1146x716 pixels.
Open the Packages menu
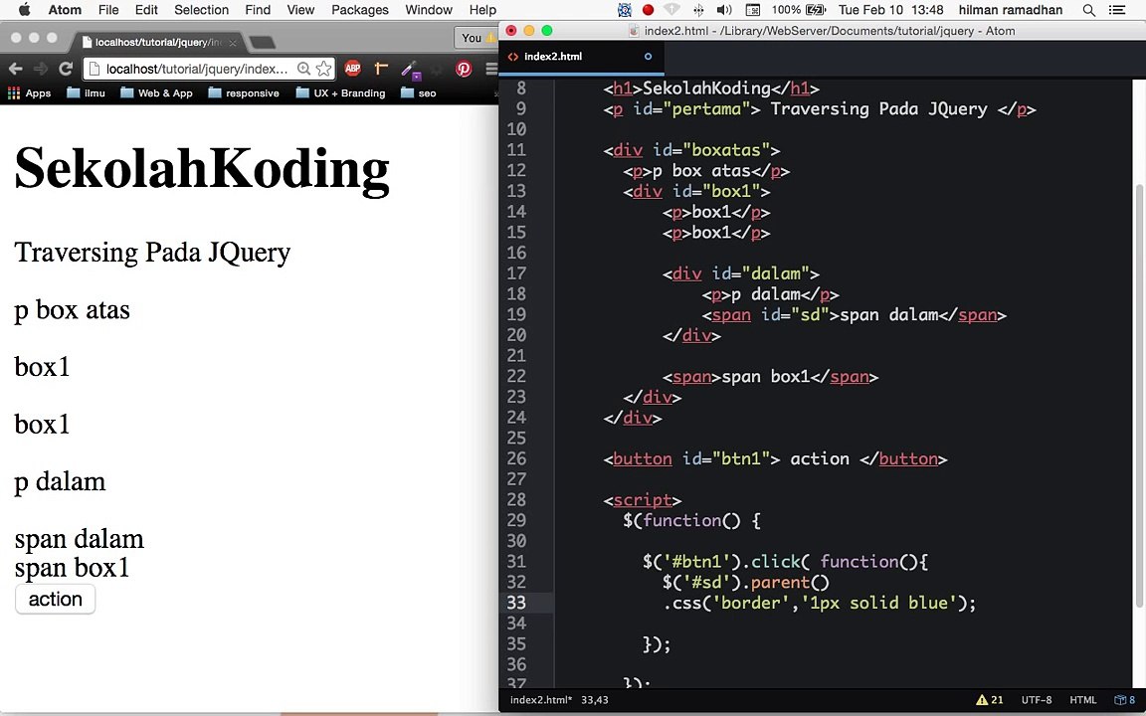tap(359, 10)
